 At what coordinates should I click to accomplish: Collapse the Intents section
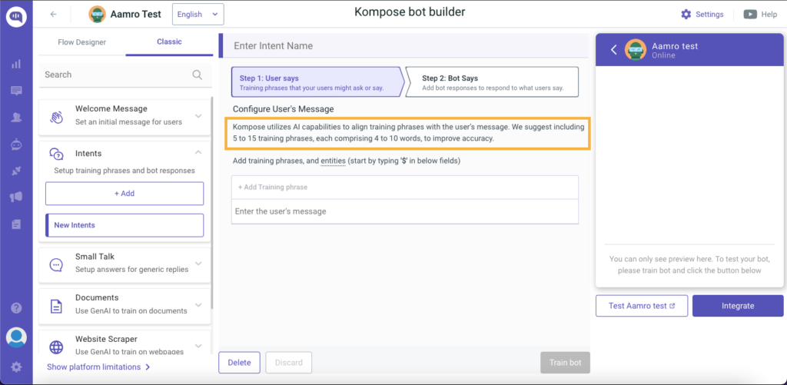click(198, 152)
